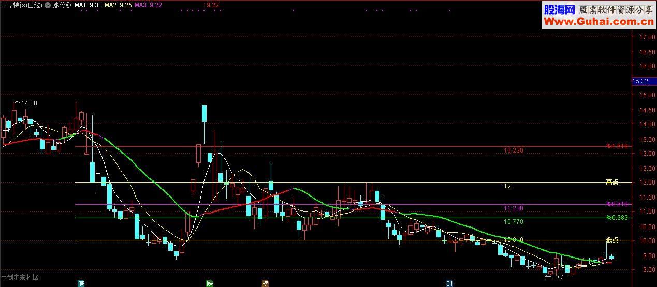The width and height of the screenshot is (657, 287).
Task: Click the 14.80 high price annotation
Action: [x=29, y=103]
